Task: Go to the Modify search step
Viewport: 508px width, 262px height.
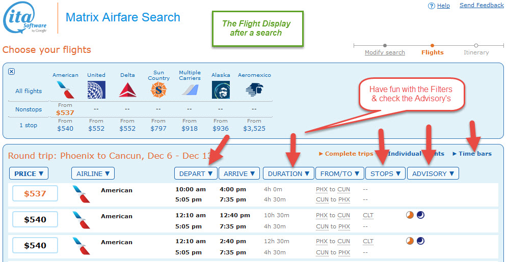Action: point(385,52)
